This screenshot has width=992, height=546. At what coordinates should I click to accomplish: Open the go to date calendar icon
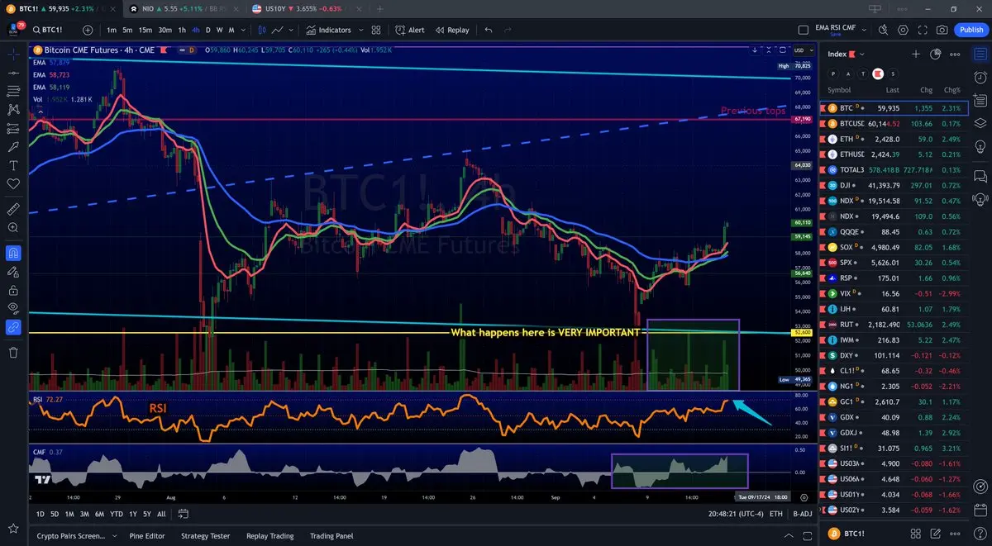click(184, 514)
